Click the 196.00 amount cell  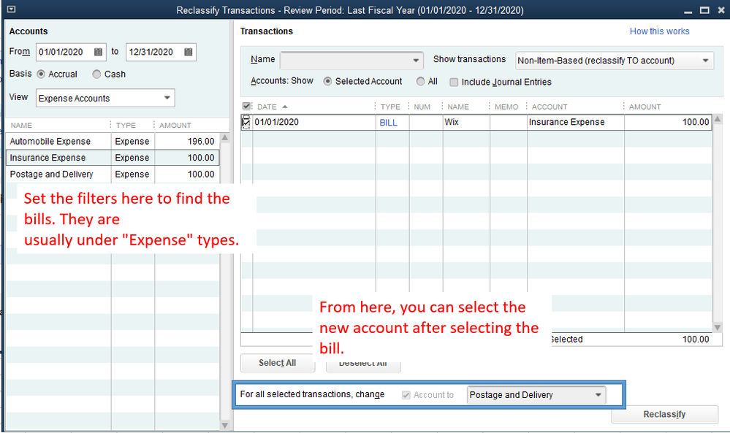click(186, 142)
